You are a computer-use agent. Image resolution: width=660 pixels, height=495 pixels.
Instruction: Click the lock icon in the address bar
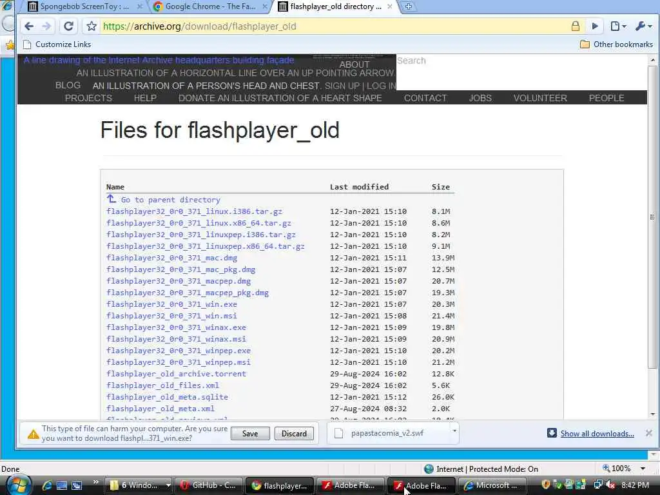[x=576, y=26]
